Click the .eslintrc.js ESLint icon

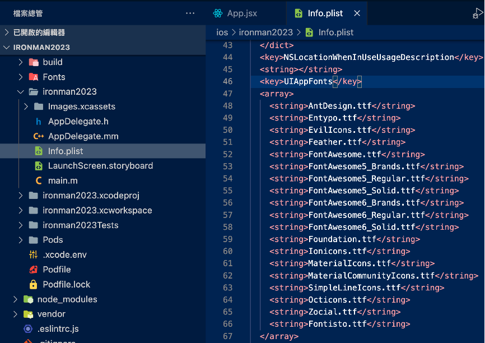point(28,329)
